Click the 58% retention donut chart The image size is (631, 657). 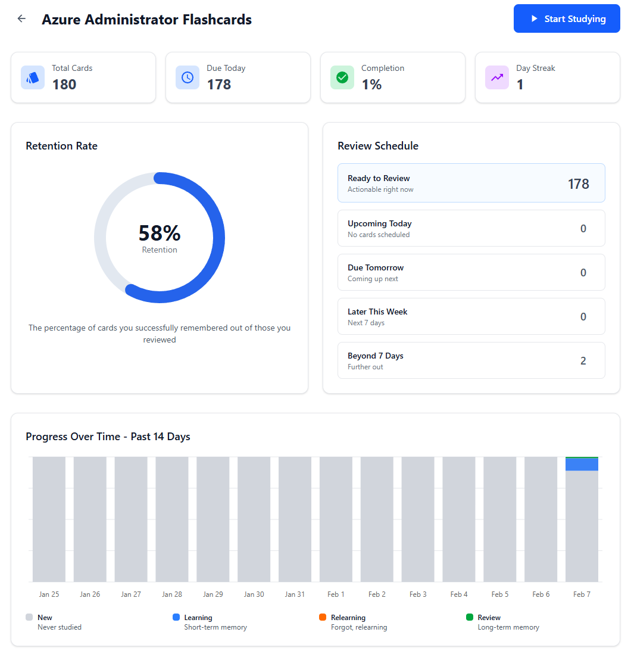[x=160, y=238]
